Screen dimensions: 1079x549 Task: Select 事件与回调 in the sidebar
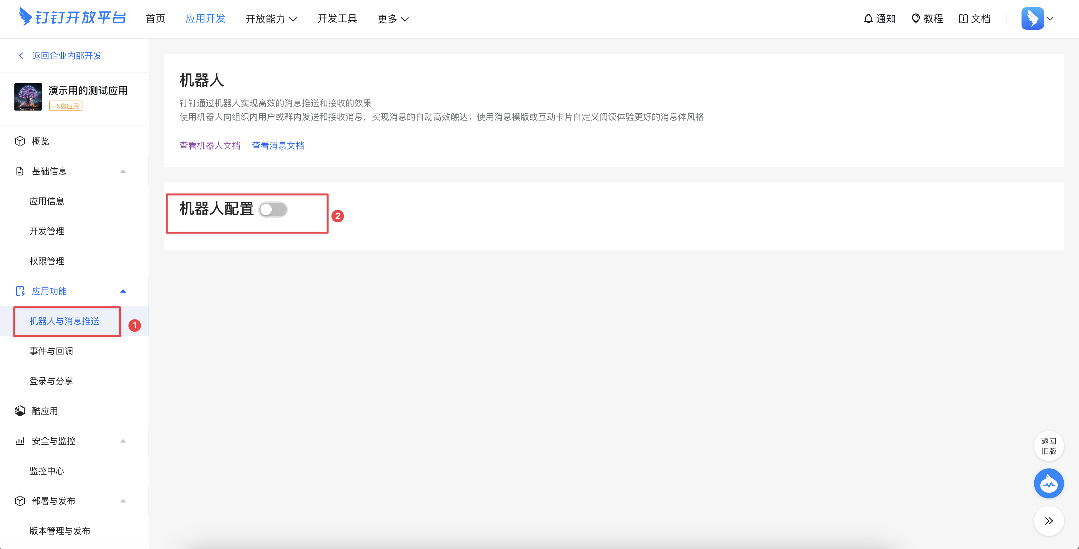pyautogui.click(x=51, y=351)
